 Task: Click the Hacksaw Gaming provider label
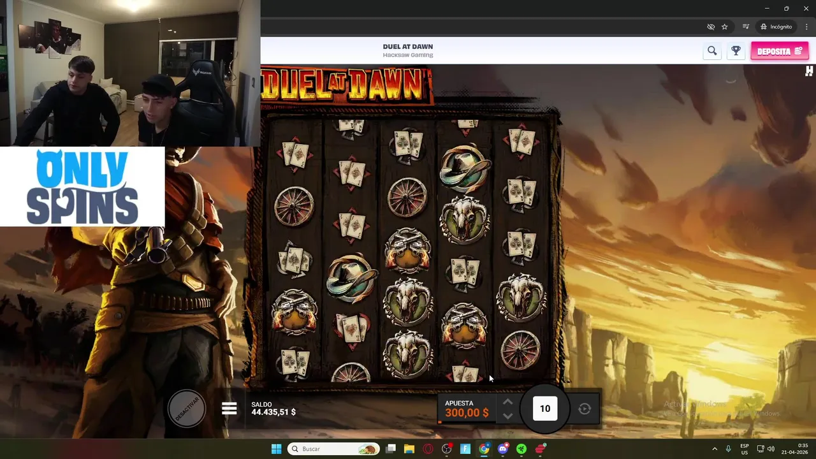point(408,55)
